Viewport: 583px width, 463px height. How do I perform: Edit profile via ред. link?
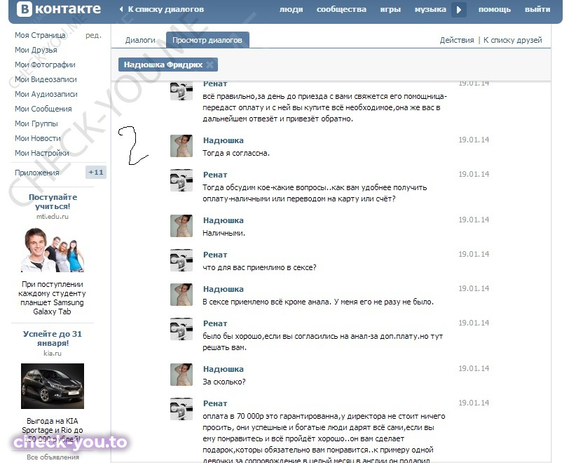(x=93, y=35)
